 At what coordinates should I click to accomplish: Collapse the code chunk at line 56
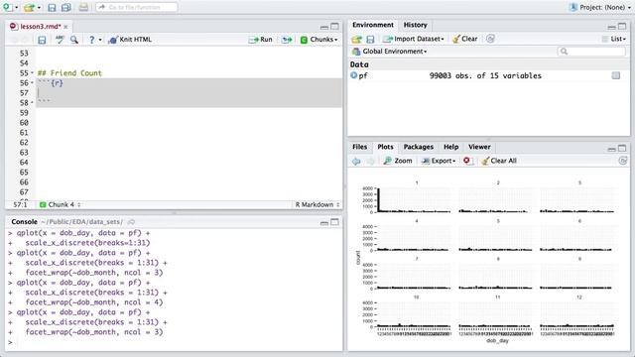(32, 83)
